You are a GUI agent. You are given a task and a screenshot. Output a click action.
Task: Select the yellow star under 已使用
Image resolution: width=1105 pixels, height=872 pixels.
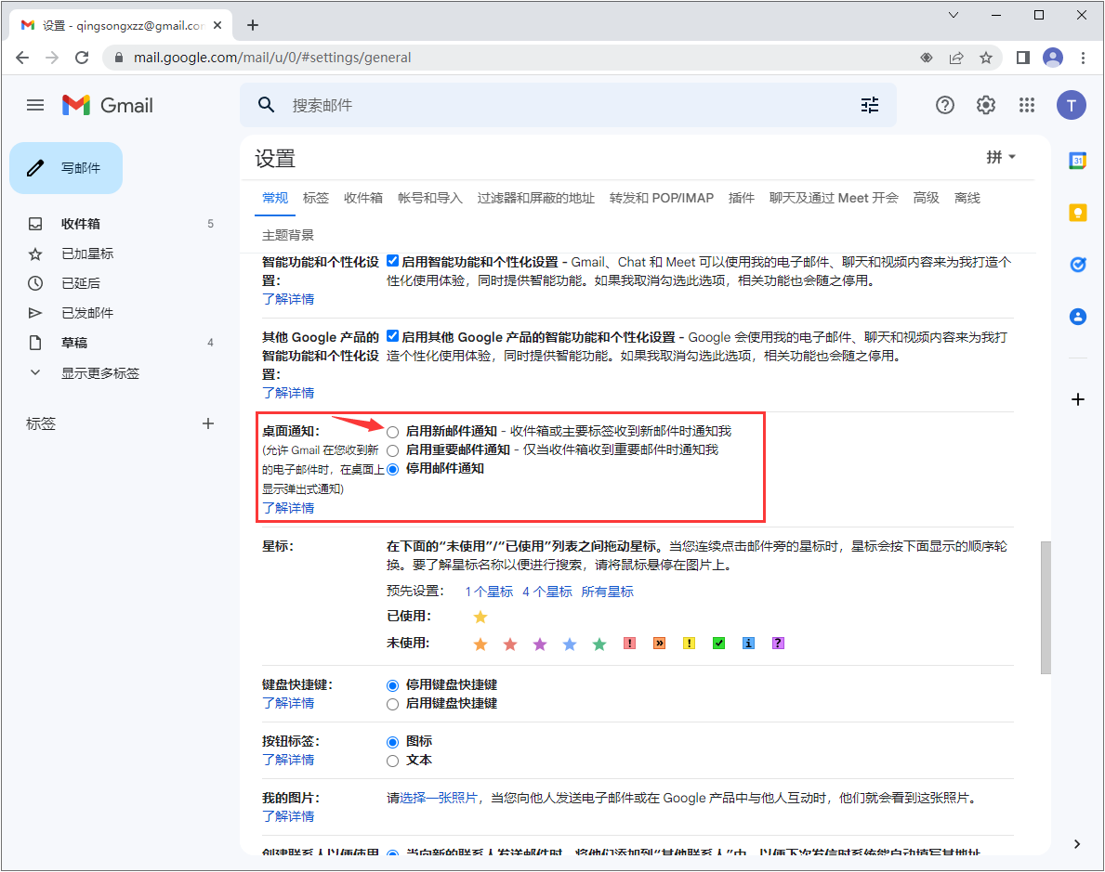point(480,617)
